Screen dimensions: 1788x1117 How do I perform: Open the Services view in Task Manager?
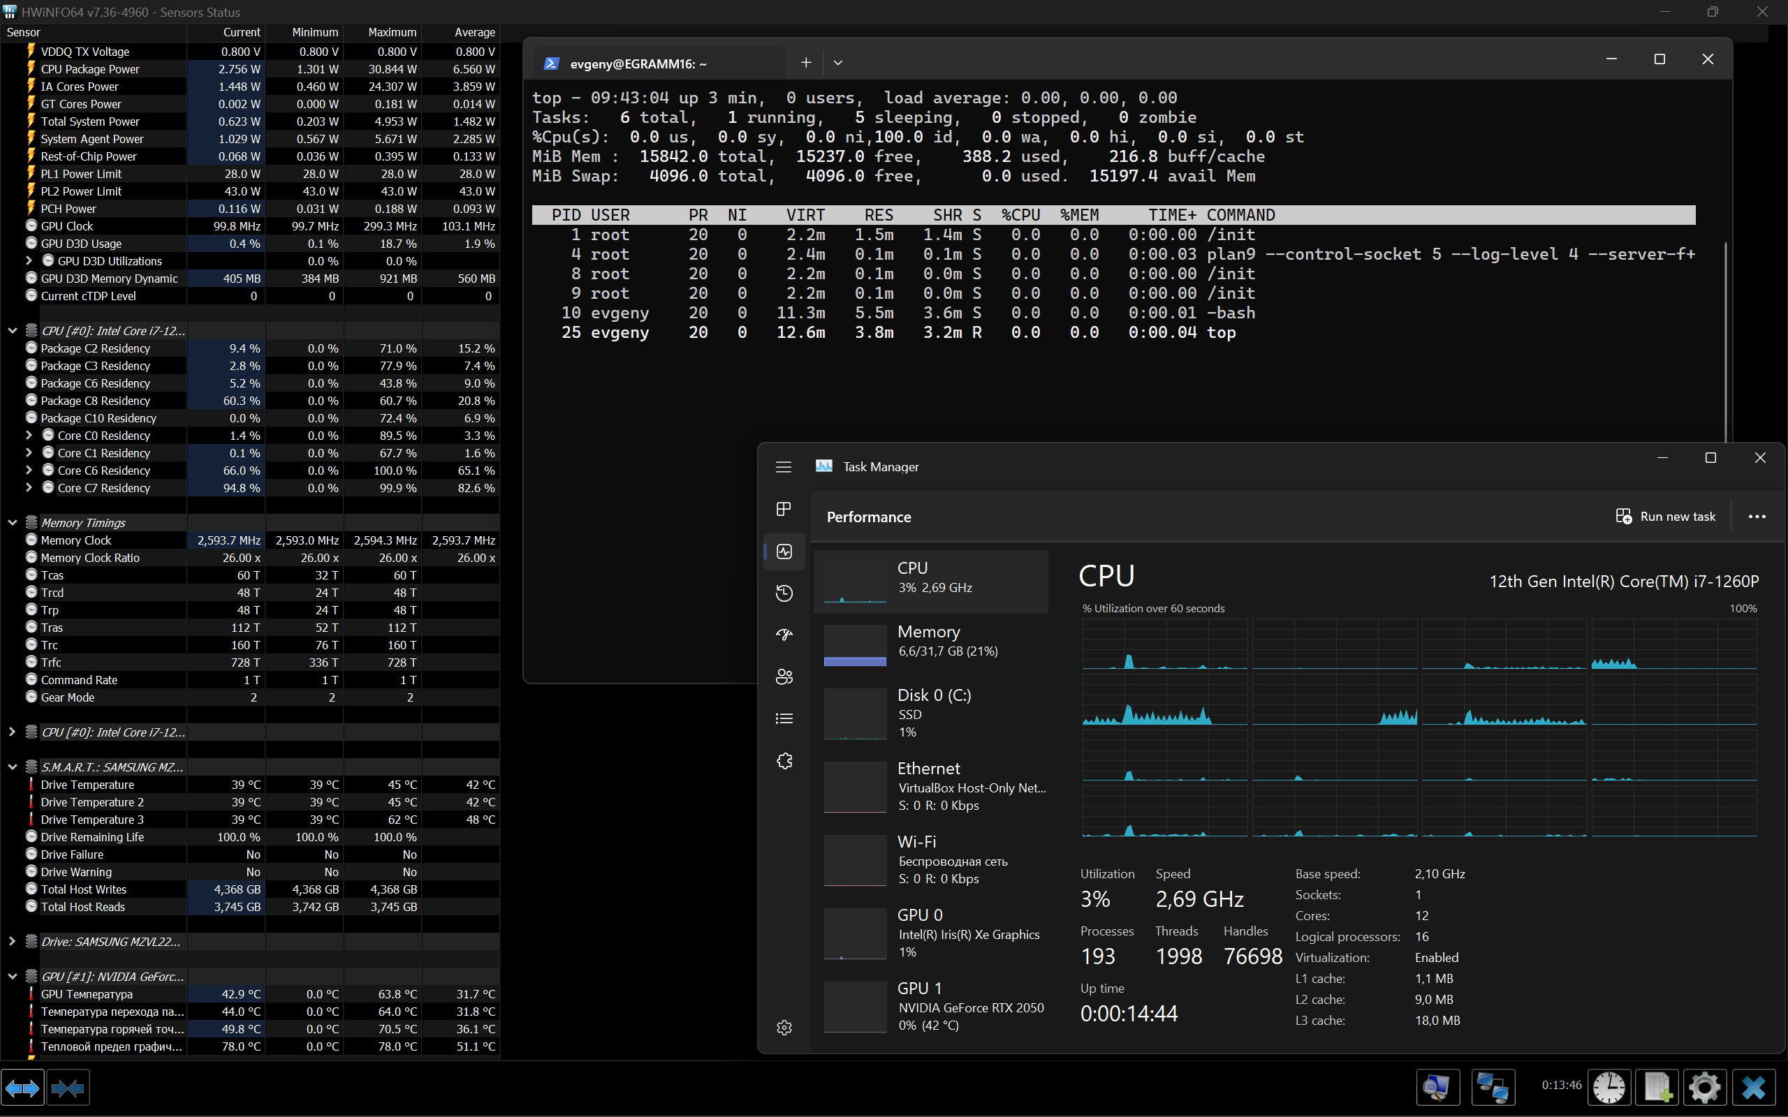click(783, 761)
